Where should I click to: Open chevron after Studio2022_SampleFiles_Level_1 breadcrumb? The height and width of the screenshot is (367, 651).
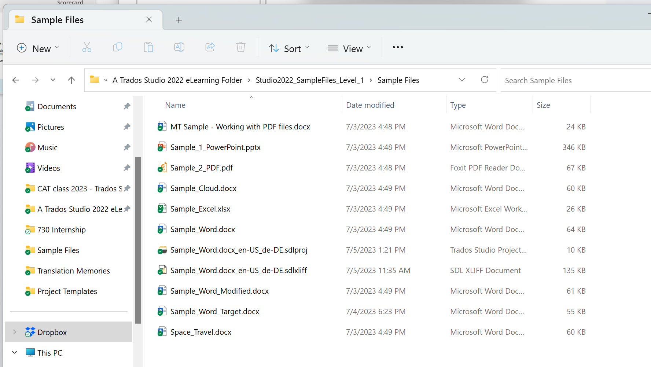[x=371, y=80]
